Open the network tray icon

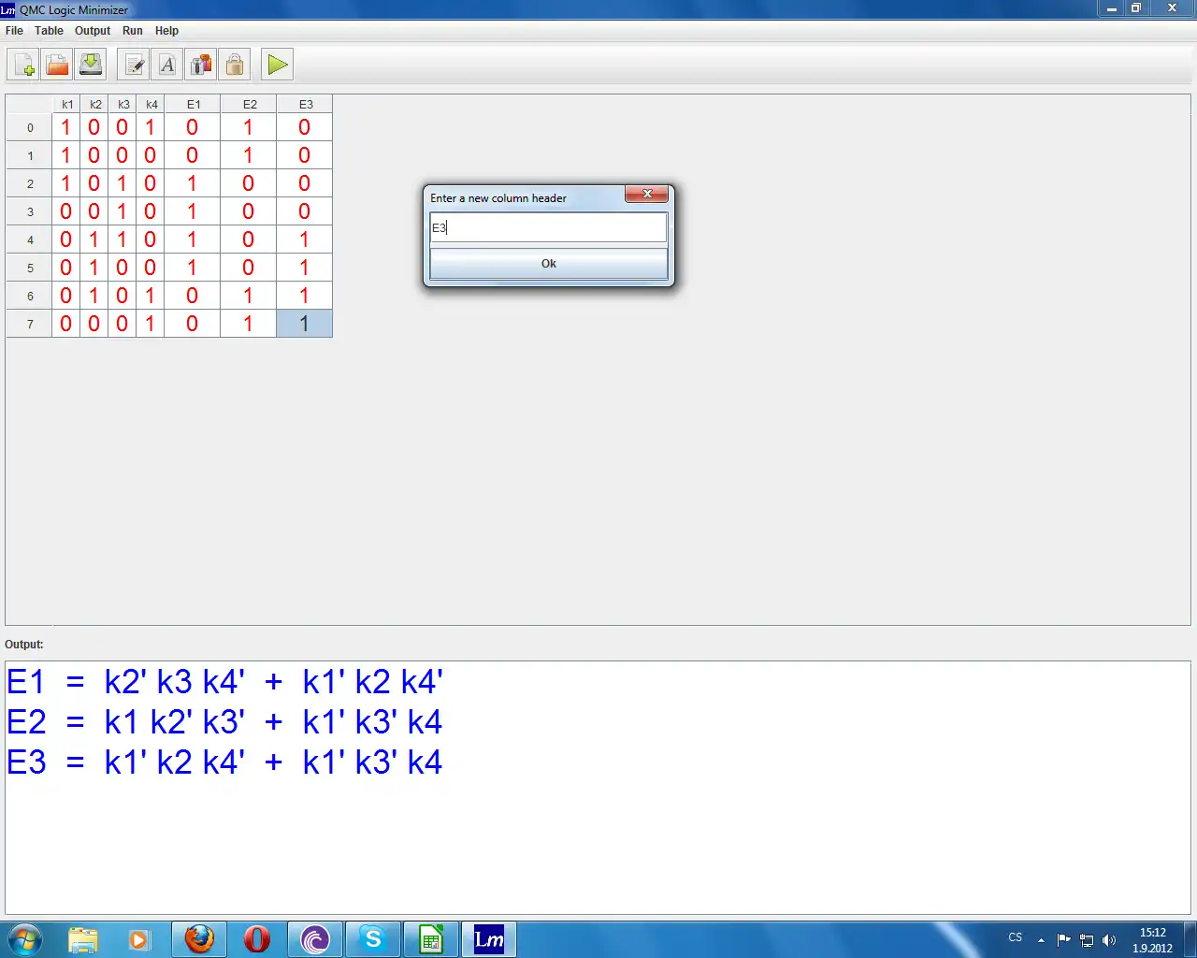coord(1087,940)
